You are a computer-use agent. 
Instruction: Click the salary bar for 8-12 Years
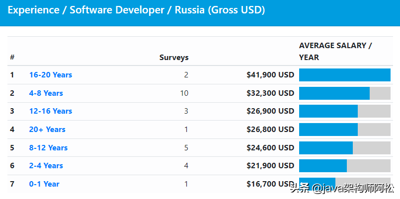pos(344,148)
